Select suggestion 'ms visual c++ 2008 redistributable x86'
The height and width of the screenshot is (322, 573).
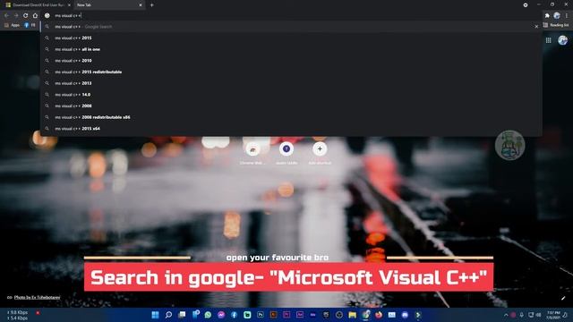pos(290,117)
